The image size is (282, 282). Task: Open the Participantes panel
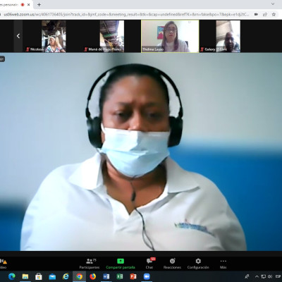(90, 264)
